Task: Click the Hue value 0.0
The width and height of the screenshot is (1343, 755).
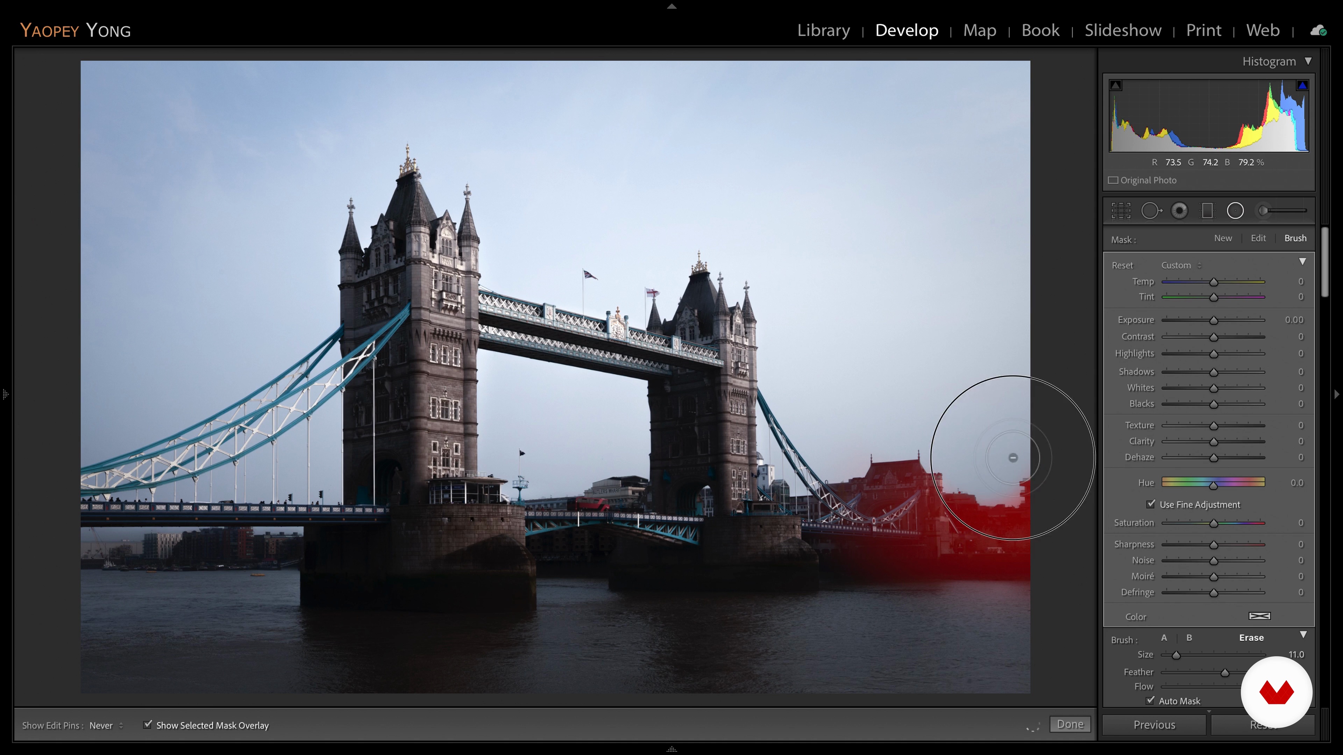Action: click(x=1296, y=483)
